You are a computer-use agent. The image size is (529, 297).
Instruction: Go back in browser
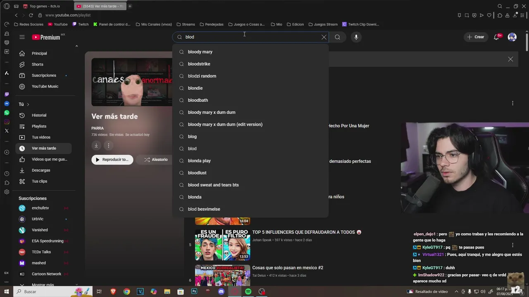pyautogui.click(x=16, y=15)
